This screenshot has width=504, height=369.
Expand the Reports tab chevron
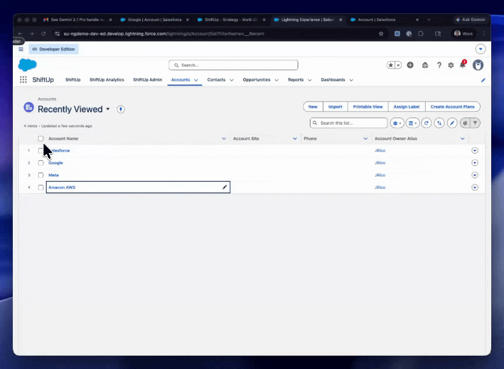(x=309, y=80)
